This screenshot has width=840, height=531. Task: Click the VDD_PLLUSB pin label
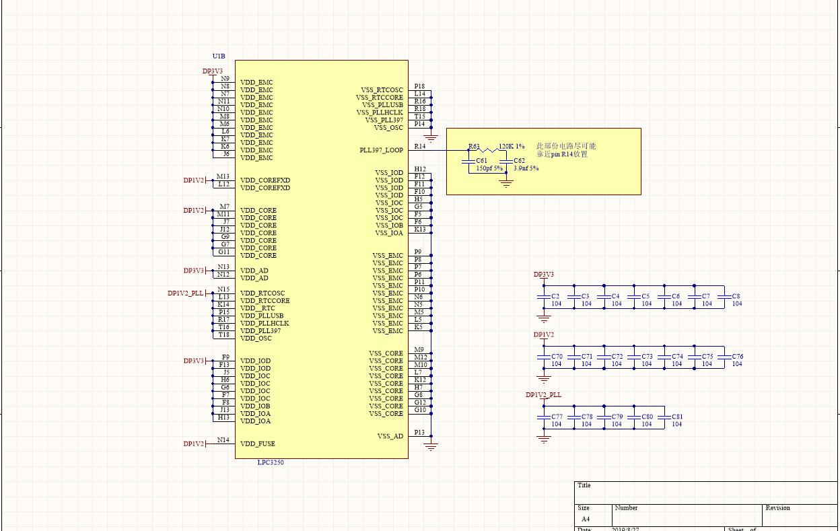coord(261,316)
